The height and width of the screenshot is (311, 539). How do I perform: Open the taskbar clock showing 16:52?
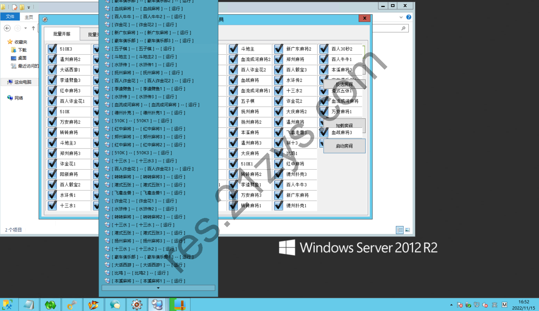coord(524,305)
